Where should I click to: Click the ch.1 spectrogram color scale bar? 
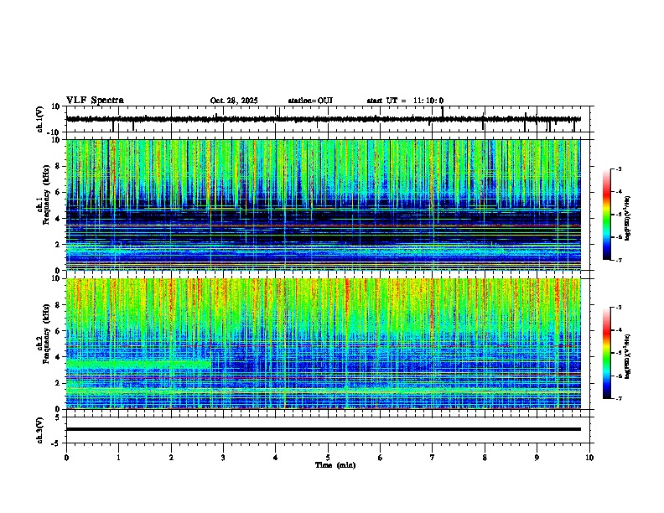click(607, 215)
